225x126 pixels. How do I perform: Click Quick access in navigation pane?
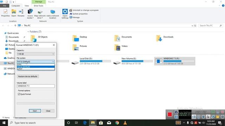(x=12, y=33)
